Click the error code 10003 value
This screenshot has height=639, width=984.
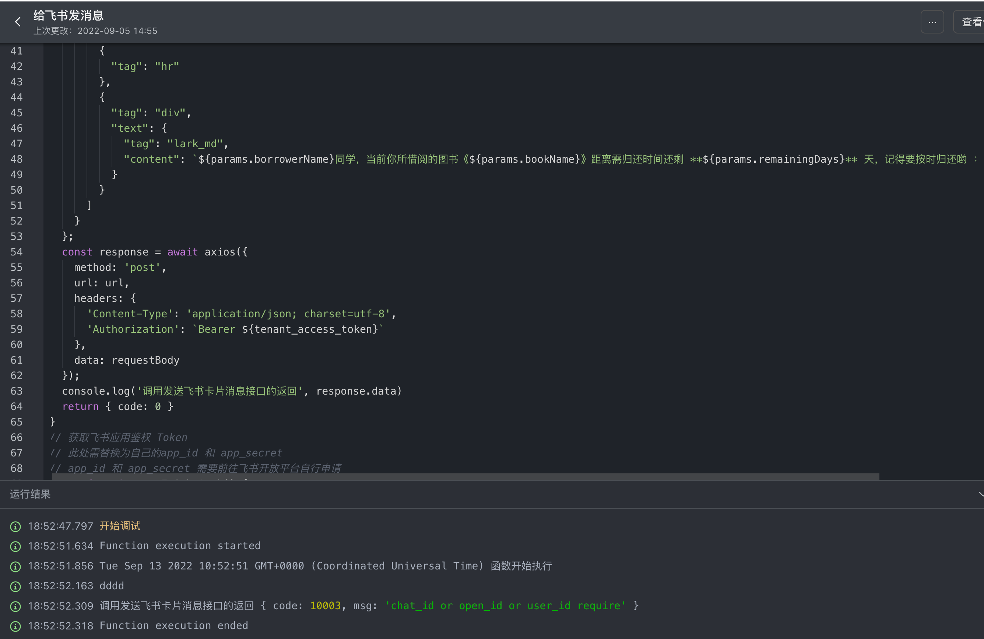[326, 606]
